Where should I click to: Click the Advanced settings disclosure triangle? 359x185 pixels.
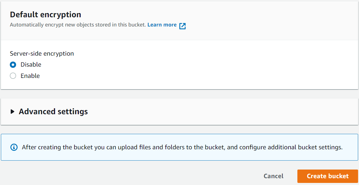(13, 111)
